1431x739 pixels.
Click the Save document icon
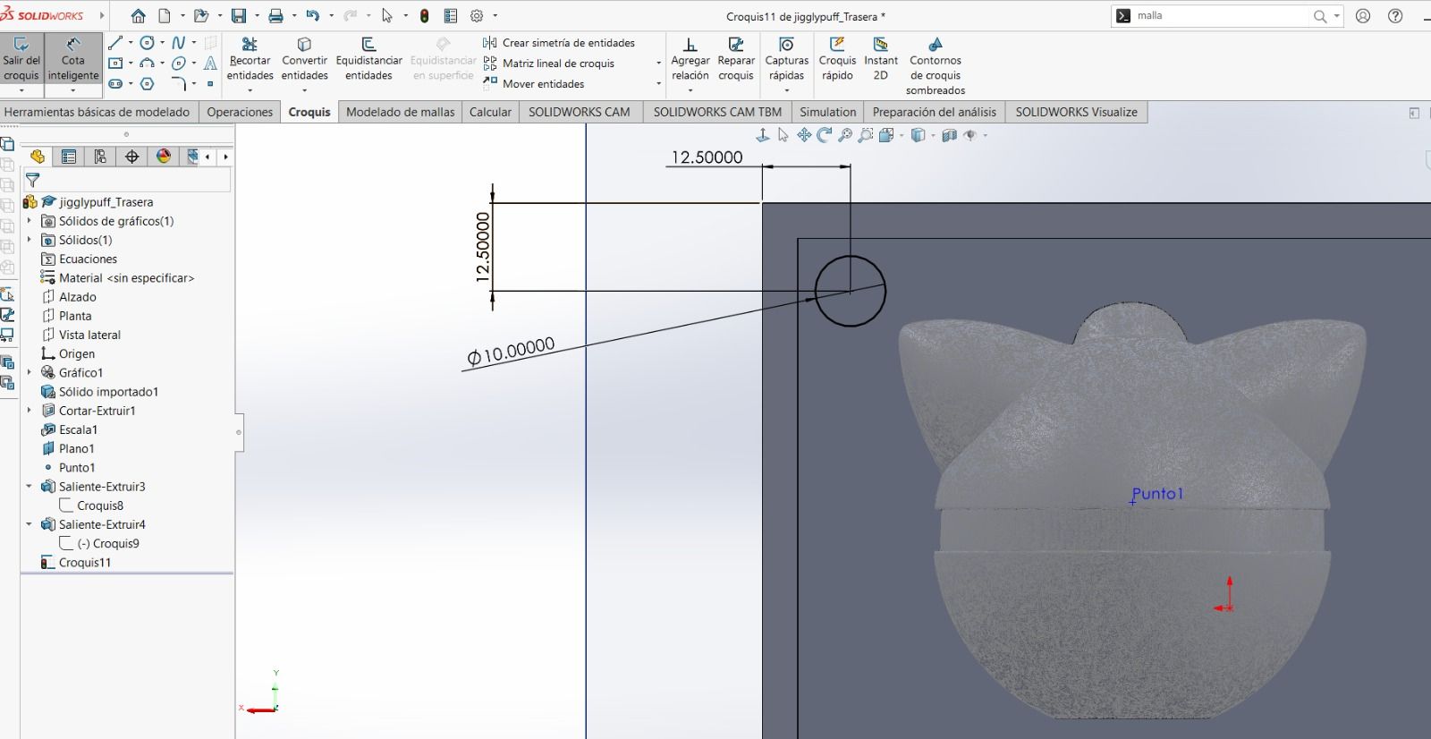coord(238,16)
